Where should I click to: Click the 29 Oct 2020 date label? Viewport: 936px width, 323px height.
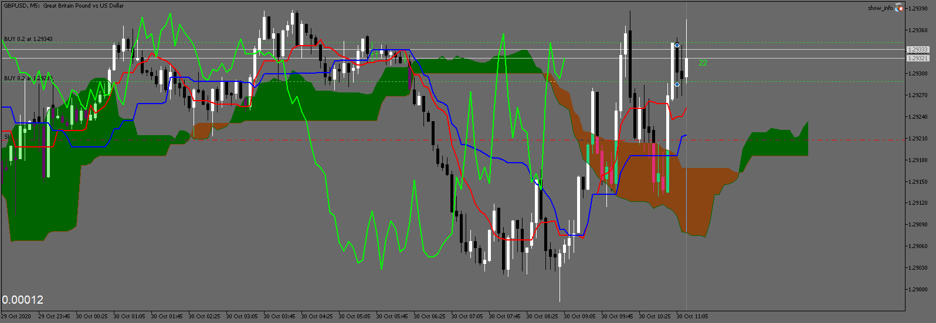tap(16, 317)
